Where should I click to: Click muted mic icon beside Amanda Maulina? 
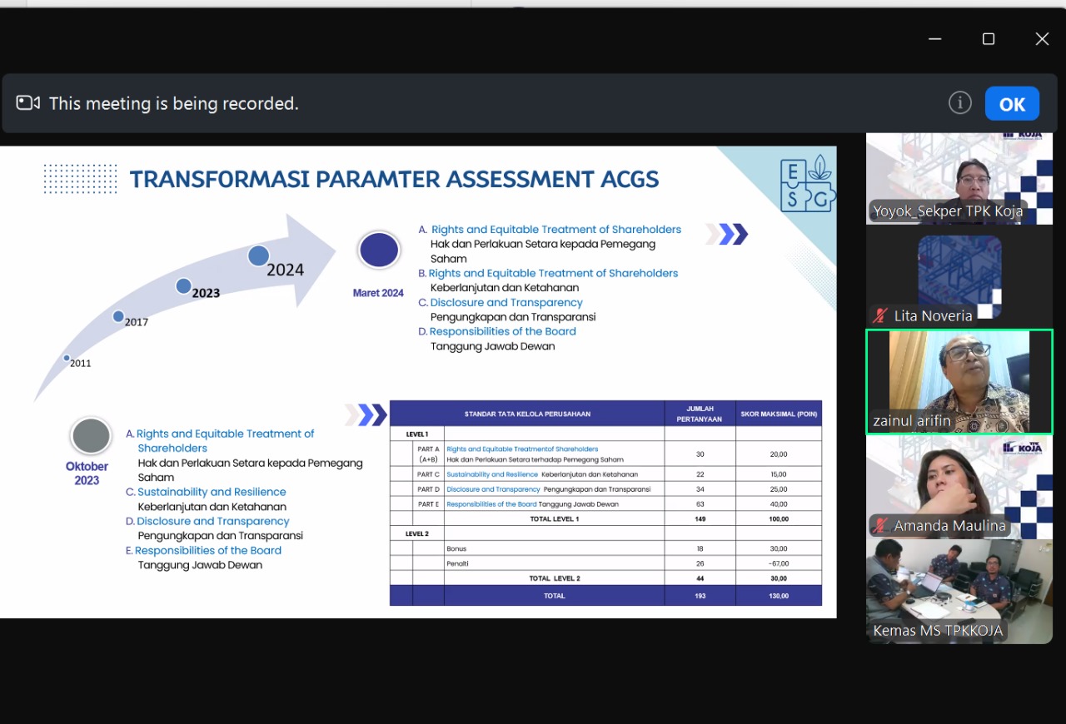[880, 526]
